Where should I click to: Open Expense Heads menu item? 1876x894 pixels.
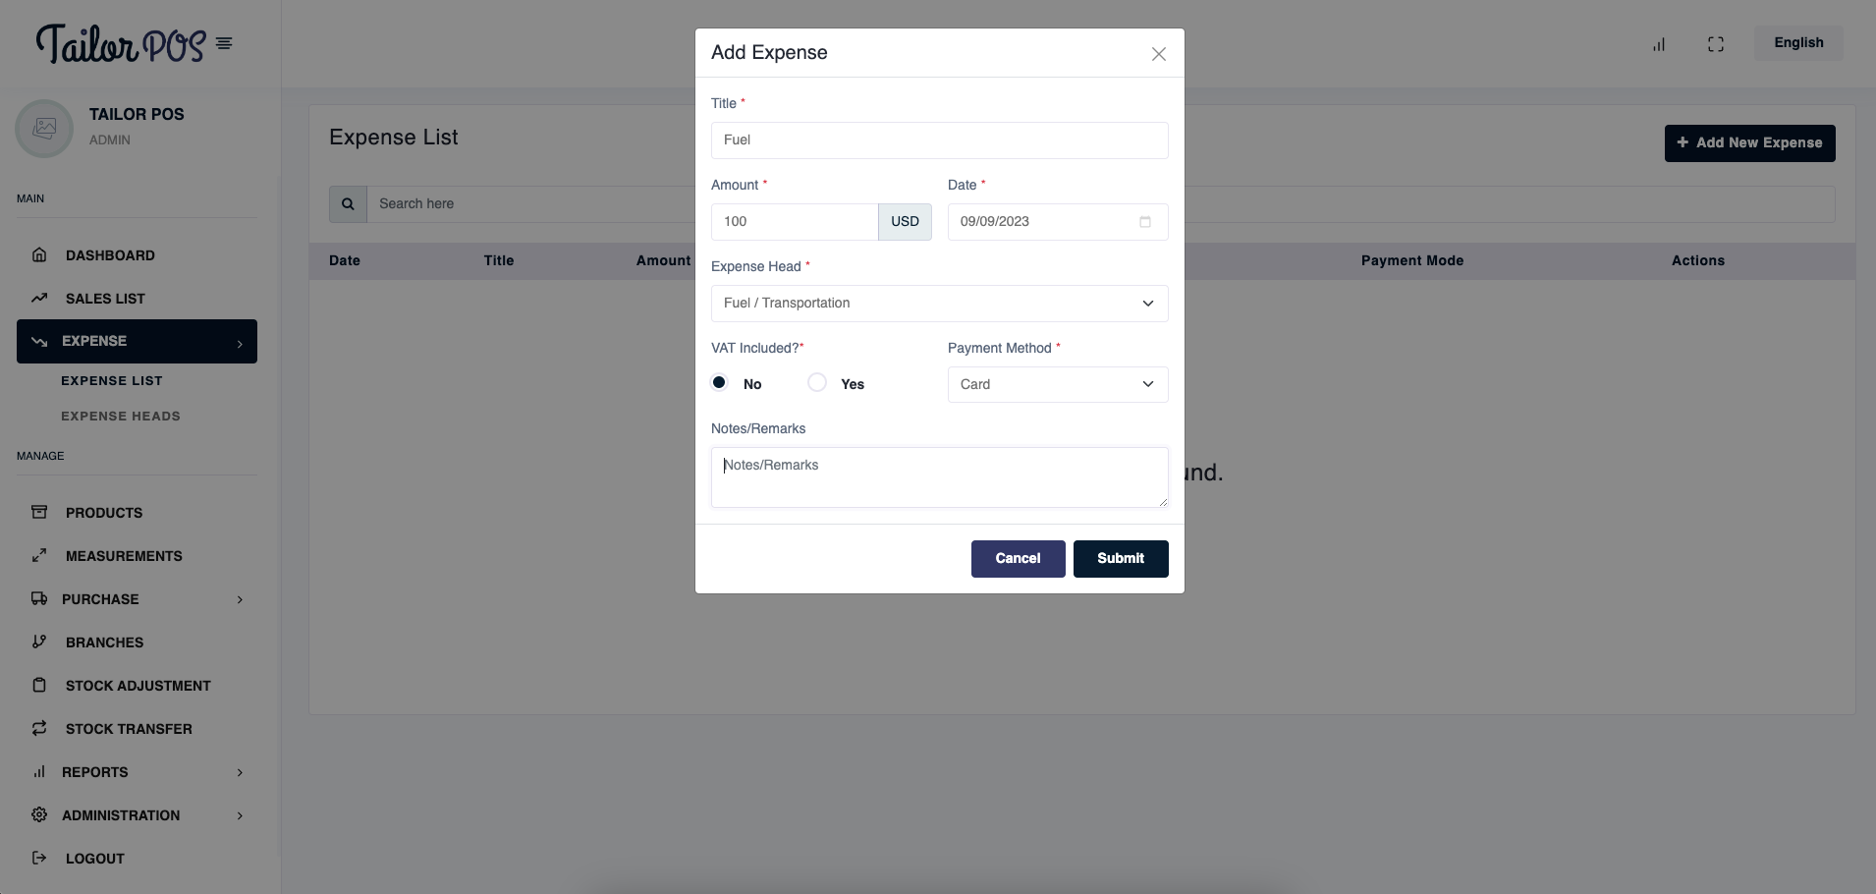(x=121, y=417)
